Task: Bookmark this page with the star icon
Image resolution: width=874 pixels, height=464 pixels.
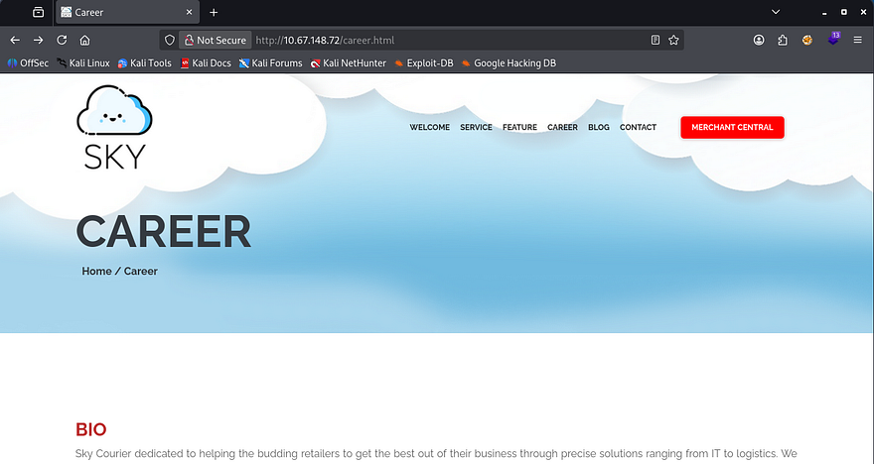Action: 673,41
